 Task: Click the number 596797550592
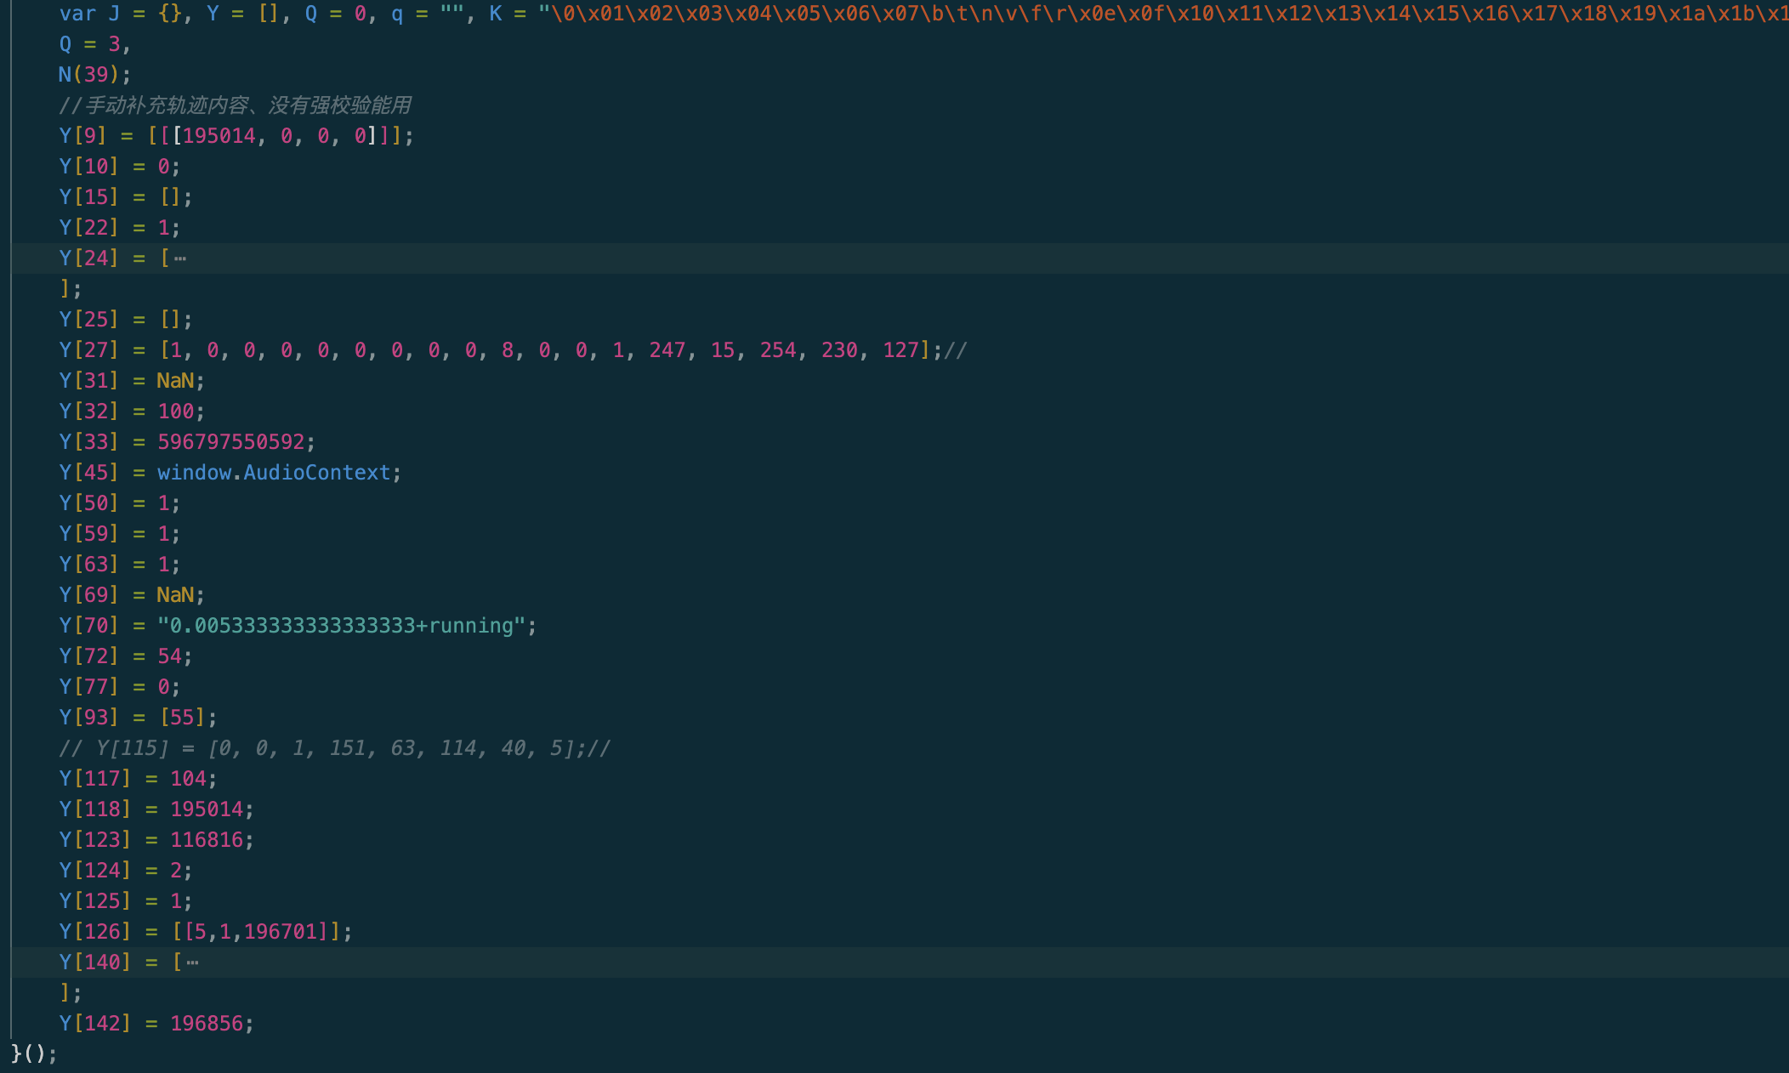point(231,442)
